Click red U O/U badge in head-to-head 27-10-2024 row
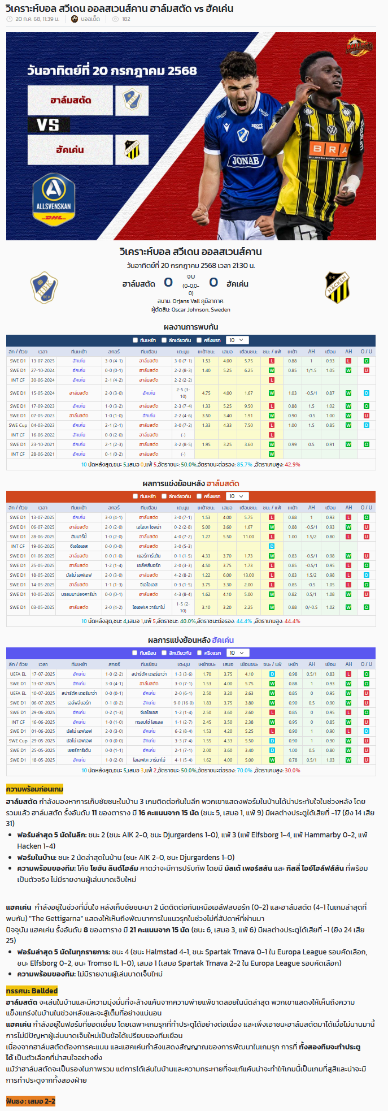 click(367, 370)
